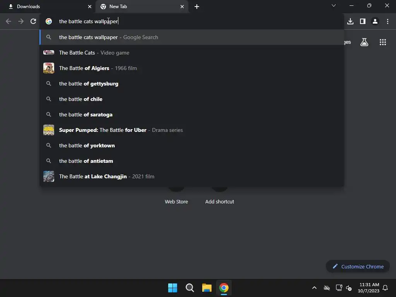Choose 'the battle of chile' suggestion

(192, 99)
